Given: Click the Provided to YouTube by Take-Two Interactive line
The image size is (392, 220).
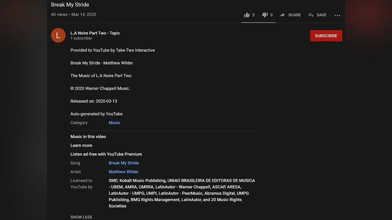Looking at the screenshot, I should click(113, 50).
